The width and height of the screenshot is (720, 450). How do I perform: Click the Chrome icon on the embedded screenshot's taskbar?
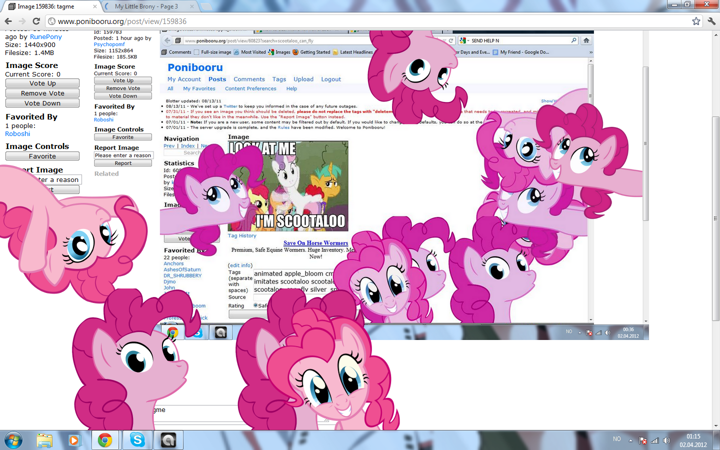pyautogui.click(x=172, y=332)
